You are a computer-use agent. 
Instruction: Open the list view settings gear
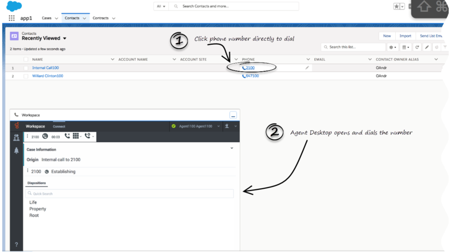(x=392, y=48)
